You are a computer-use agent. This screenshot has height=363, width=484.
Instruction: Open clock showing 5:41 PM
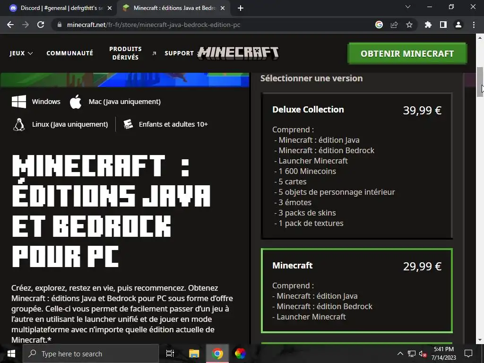point(443,354)
